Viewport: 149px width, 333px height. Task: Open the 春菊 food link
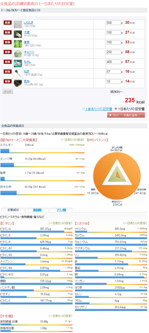click(x=27, y=42)
